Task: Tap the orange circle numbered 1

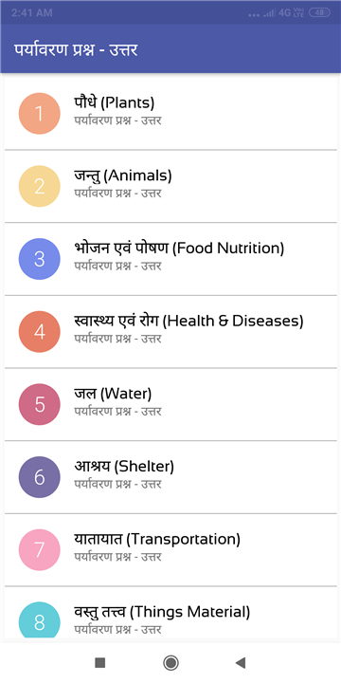Action: tap(39, 113)
